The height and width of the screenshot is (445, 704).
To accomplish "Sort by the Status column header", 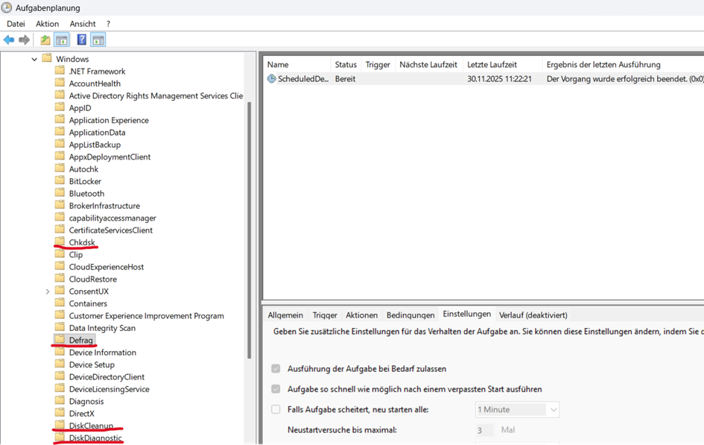I will pyautogui.click(x=346, y=65).
